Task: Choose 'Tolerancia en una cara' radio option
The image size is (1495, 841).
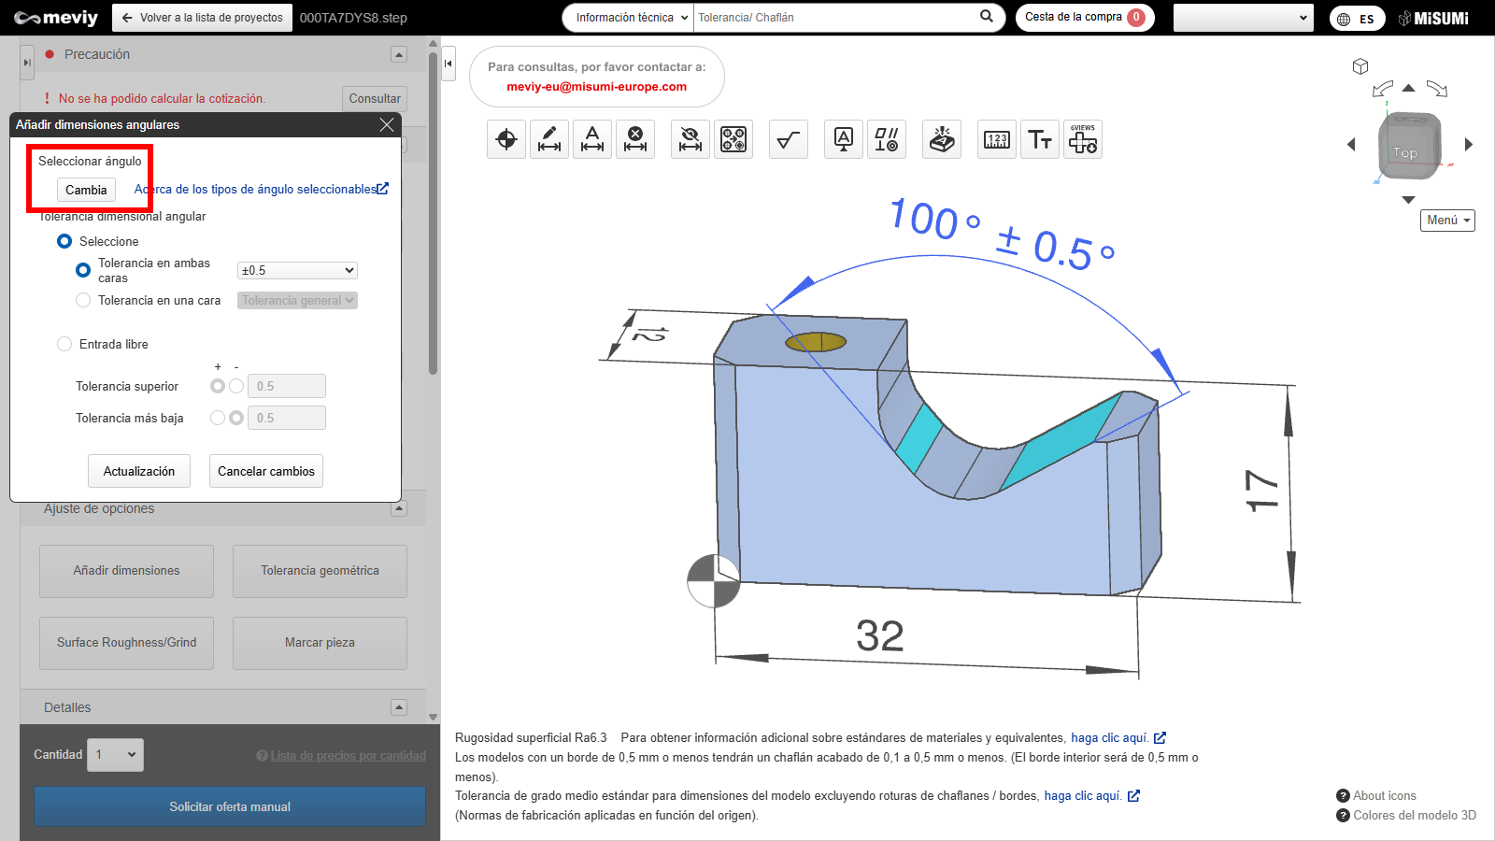Action: click(83, 300)
